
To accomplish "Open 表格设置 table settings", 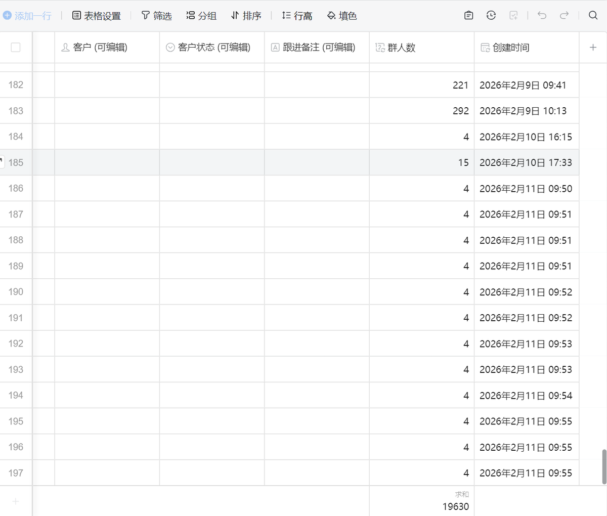I will (x=97, y=16).
